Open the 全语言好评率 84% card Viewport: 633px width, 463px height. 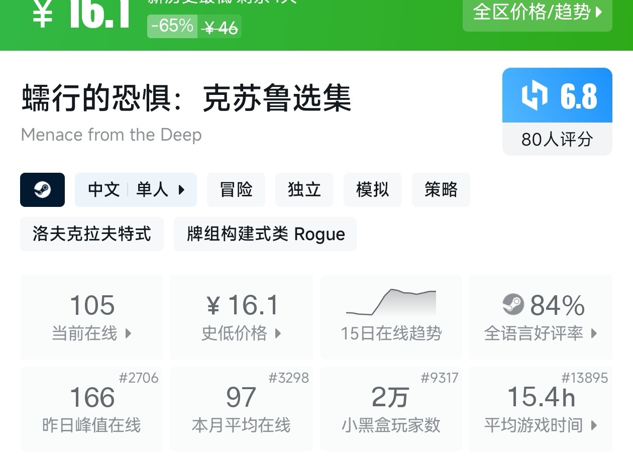(541, 317)
